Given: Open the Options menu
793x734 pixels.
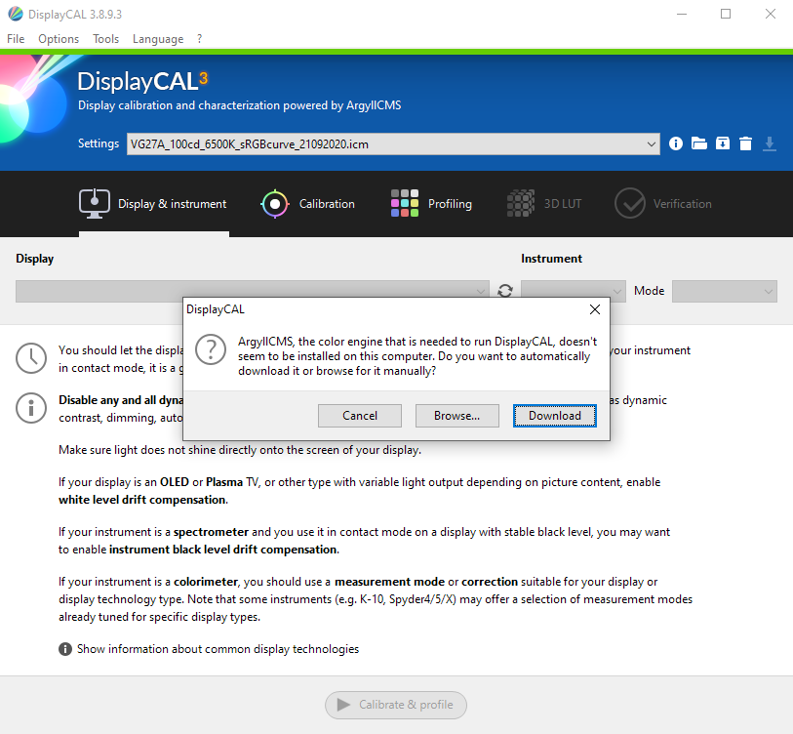Looking at the screenshot, I should (x=59, y=39).
